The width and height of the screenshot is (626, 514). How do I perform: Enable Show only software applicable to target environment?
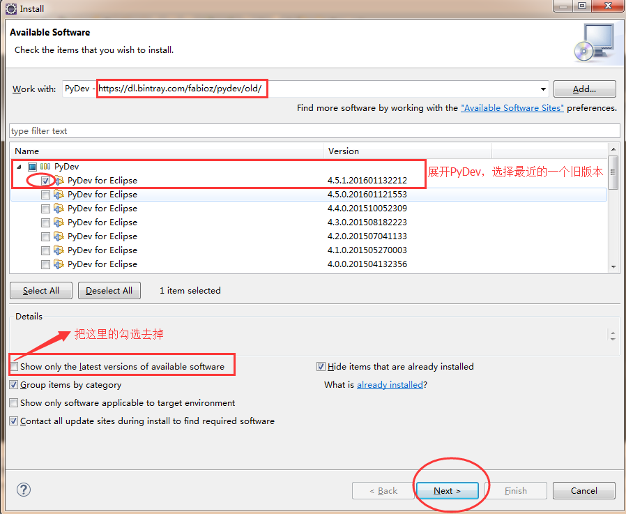14,402
